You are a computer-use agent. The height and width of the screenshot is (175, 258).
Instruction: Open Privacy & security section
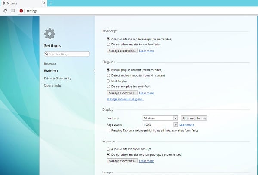(x=58, y=78)
